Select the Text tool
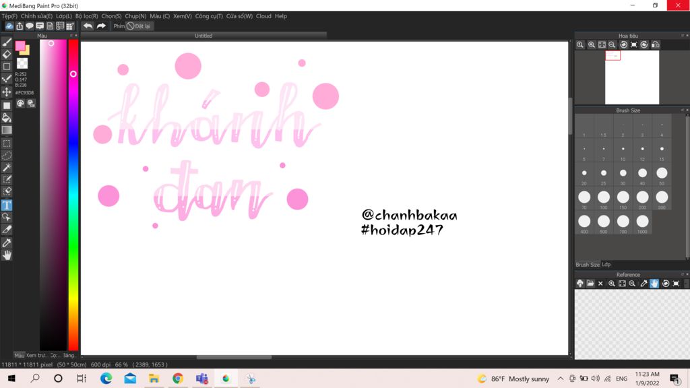 (x=7, y=205)
